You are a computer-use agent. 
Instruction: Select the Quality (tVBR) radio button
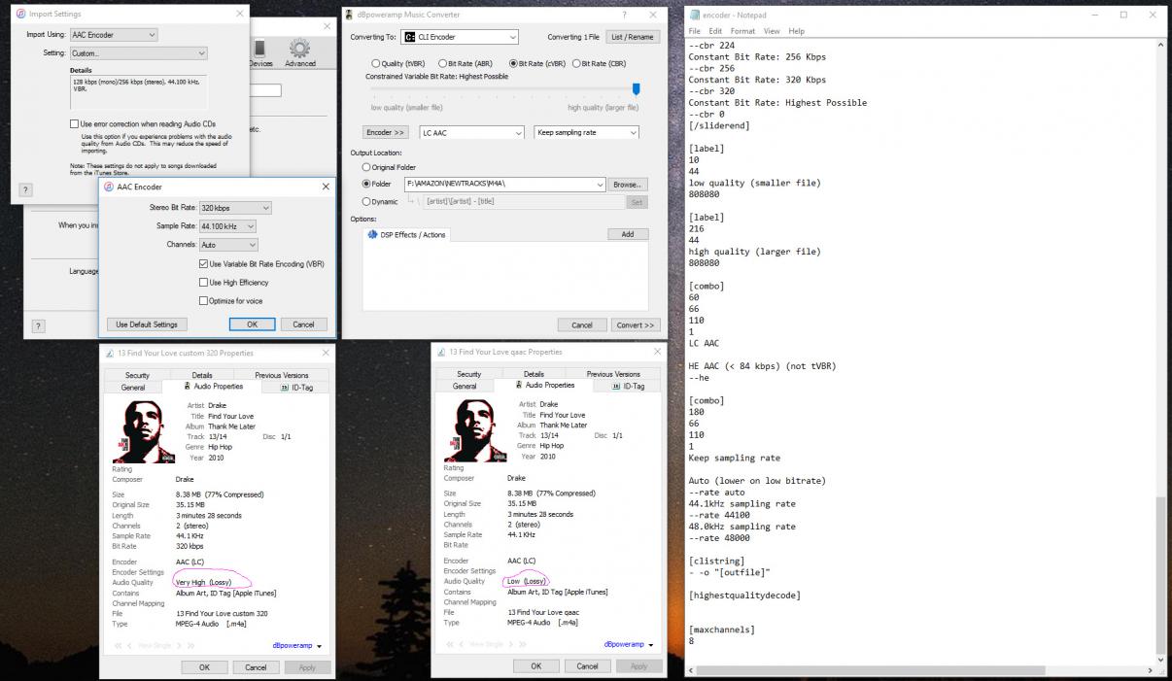[375, 64]
